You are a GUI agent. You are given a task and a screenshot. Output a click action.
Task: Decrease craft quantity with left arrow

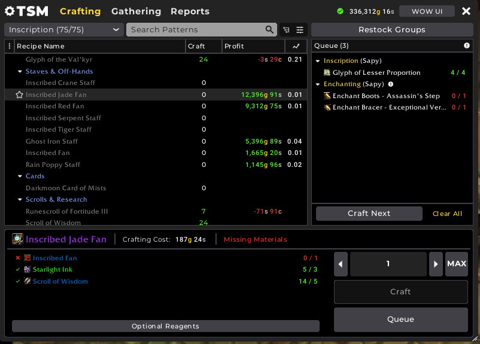pos(341,264)
